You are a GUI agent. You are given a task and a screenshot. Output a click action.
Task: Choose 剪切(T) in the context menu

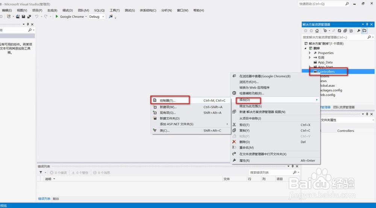(x=275, y=125)
